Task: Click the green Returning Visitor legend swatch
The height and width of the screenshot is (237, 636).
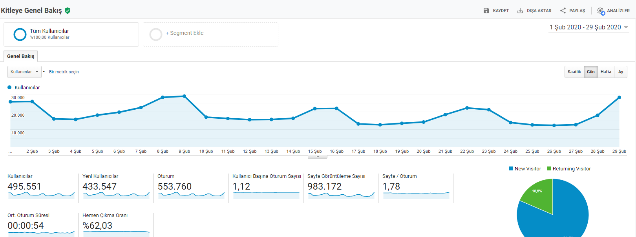Action: coord(549,168)
